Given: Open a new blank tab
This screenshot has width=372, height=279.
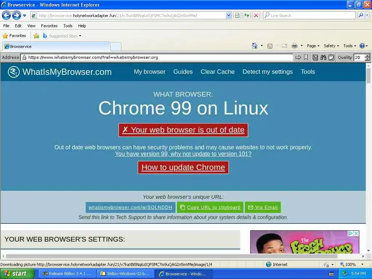Looking at the screenshot, I should [116, 46].
